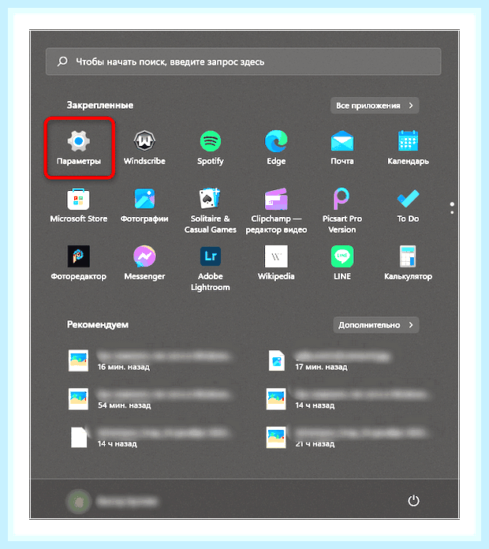The width and height of the screenshot is (489, 549).
Task: Click the search magnifier icon
Action: (62, 62)
